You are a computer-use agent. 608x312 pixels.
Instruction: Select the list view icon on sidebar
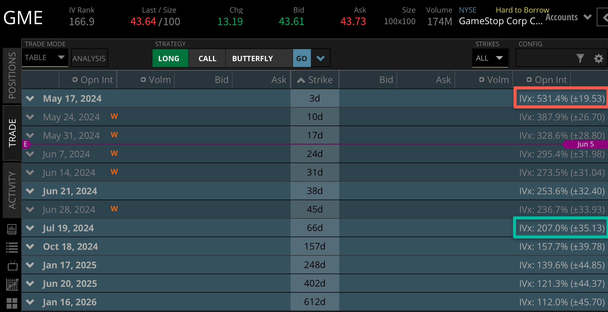pyautogui.click(x=12, y=247)
